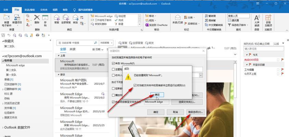This screenshot has width=289, height=137.
Task: Open the 筛选电子邮件 dropdown
Action: [238, 25]
